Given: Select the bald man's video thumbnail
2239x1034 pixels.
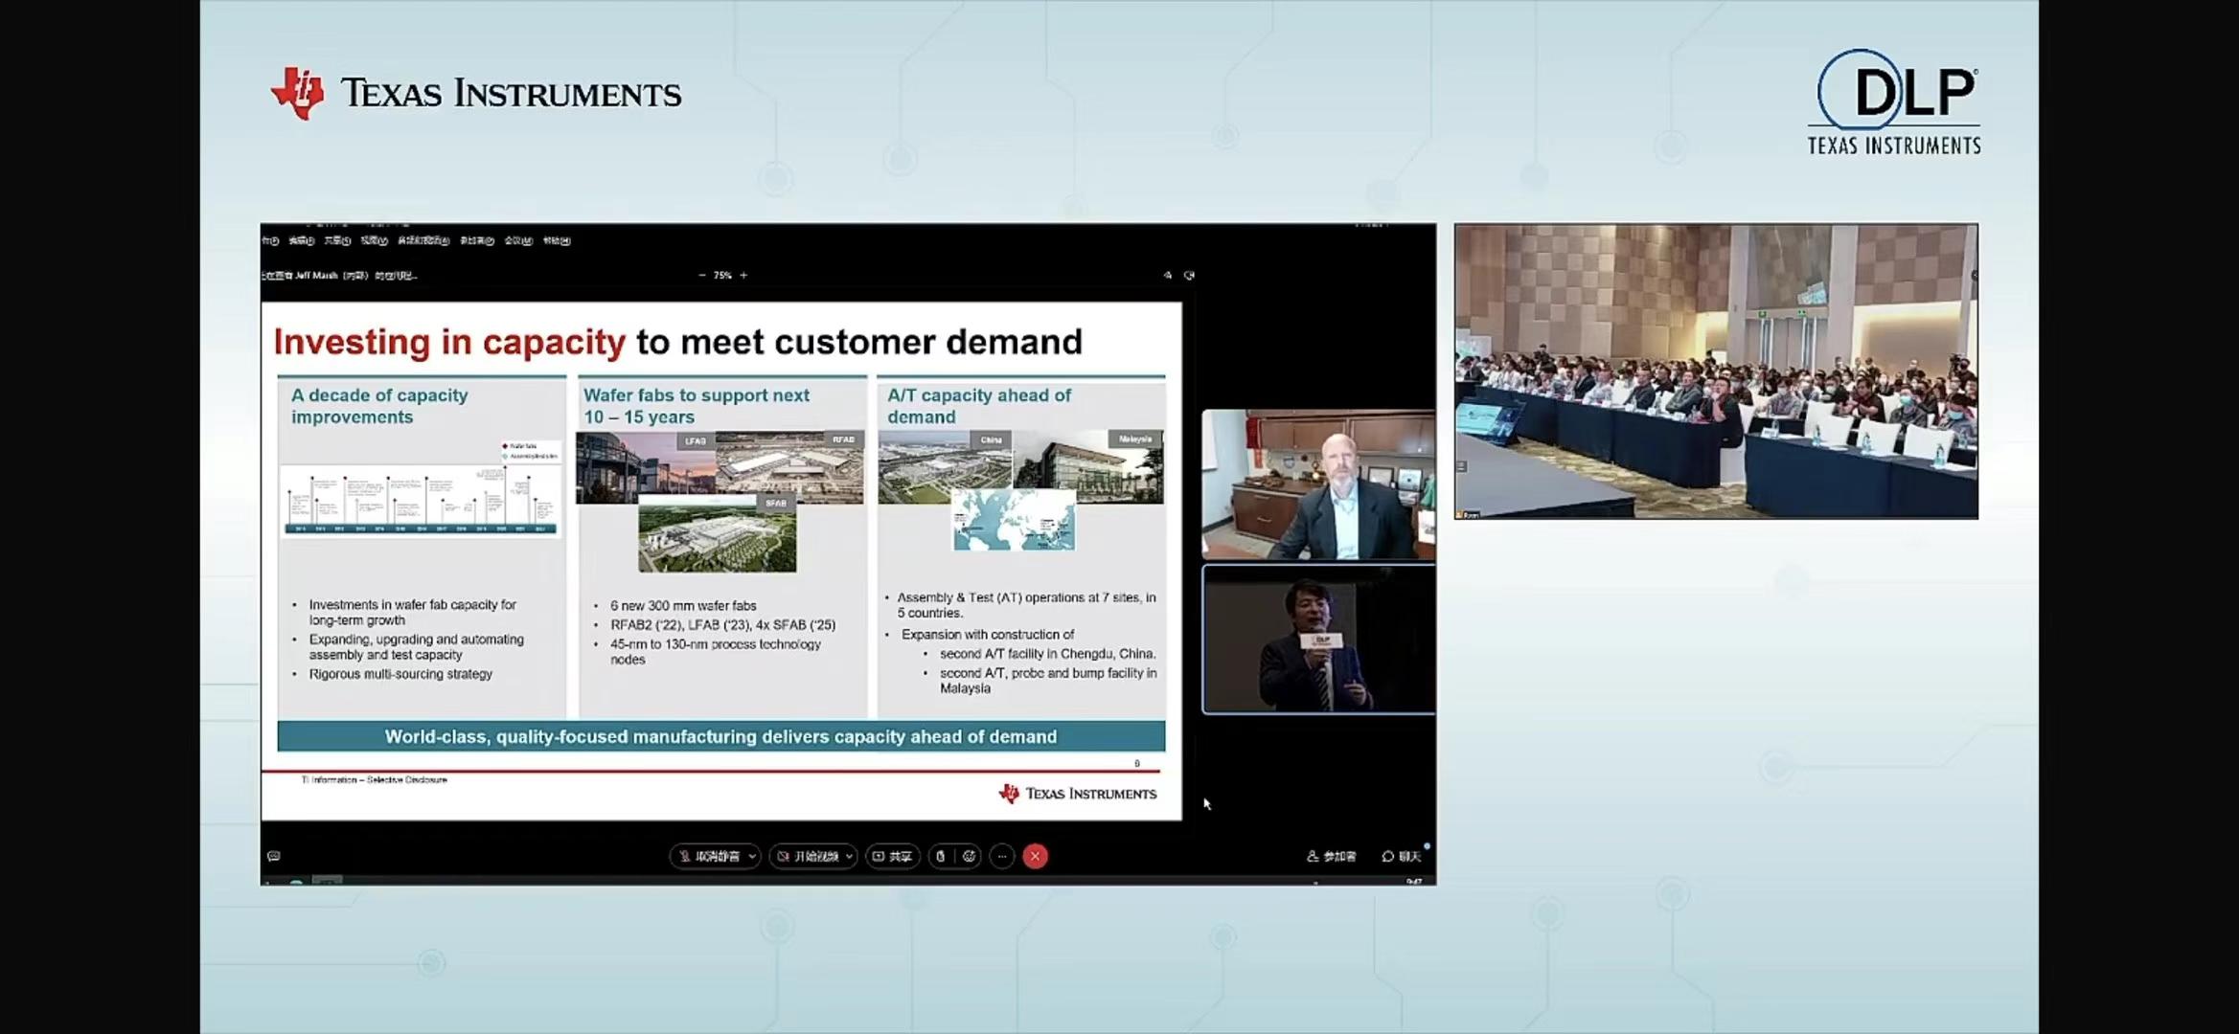Looking at the screenshot, I should click(x=1318, y=484).
